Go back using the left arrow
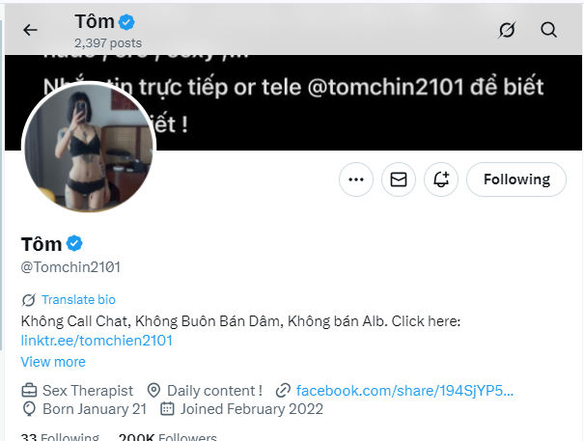The height and width of the screenshot is (441, 584). 30,29
